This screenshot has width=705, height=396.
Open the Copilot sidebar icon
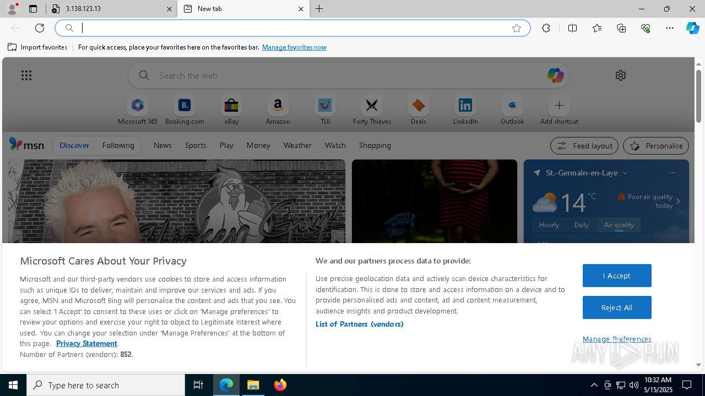[693, 28]
